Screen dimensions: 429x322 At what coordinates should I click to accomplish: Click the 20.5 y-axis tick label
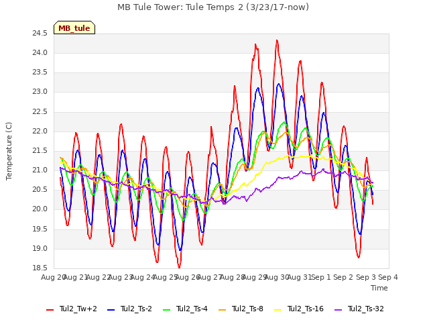40,190
